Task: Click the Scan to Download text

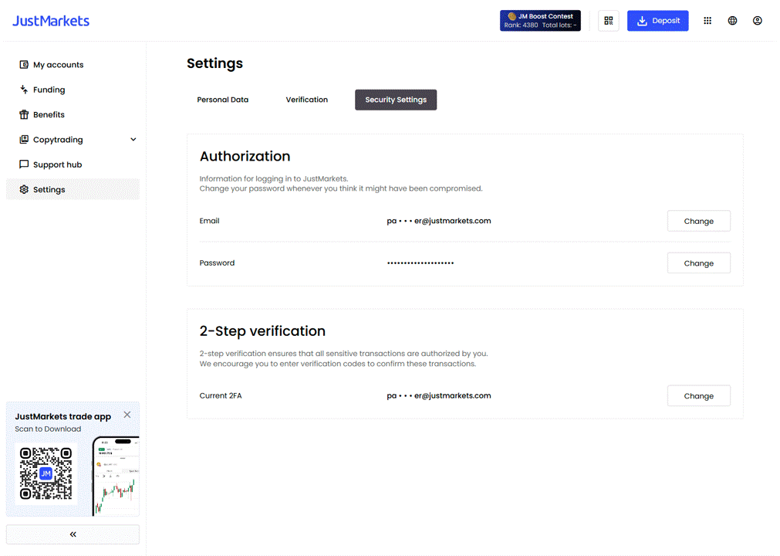Action: [48, 429]
